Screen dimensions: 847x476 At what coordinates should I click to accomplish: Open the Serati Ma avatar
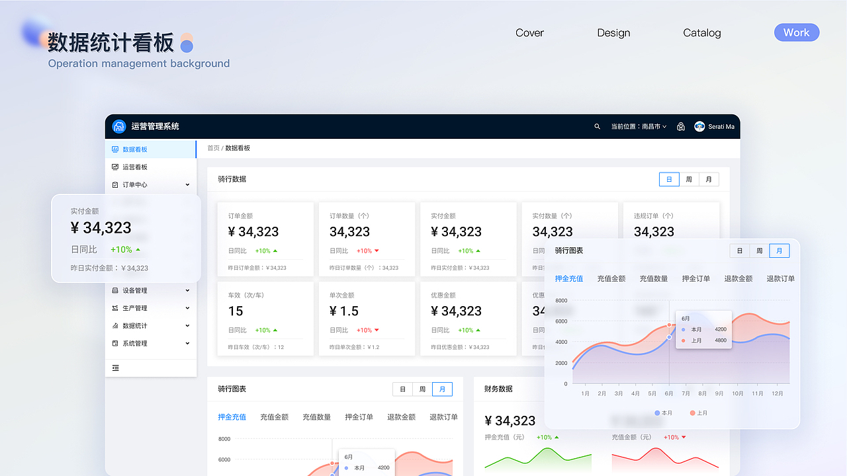tap(699, 126)
